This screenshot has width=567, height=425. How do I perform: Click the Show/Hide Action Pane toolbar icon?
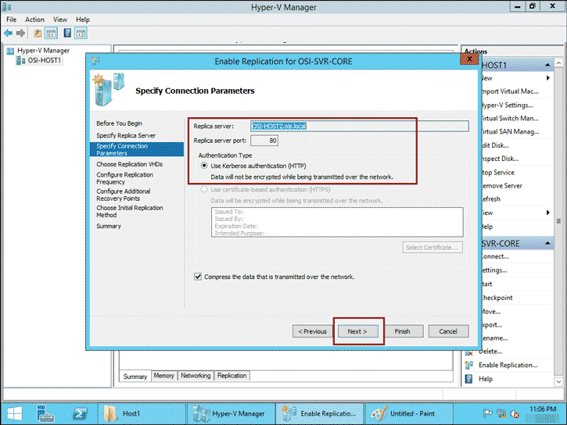(81, 34)
